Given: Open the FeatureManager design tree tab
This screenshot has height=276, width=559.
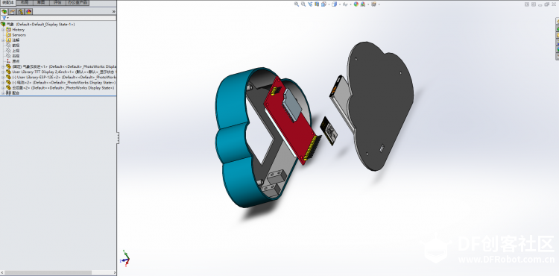Looking at the screenshot, I should (4, 11).
